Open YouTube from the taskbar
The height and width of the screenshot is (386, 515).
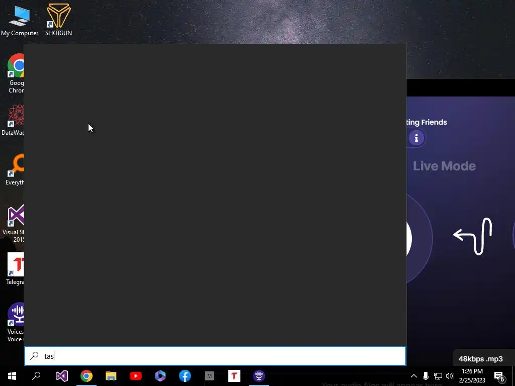coord(136,376)
